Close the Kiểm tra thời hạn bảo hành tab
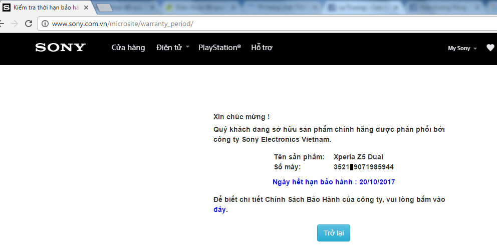The image size is (497, 250). tap(86, 8)
